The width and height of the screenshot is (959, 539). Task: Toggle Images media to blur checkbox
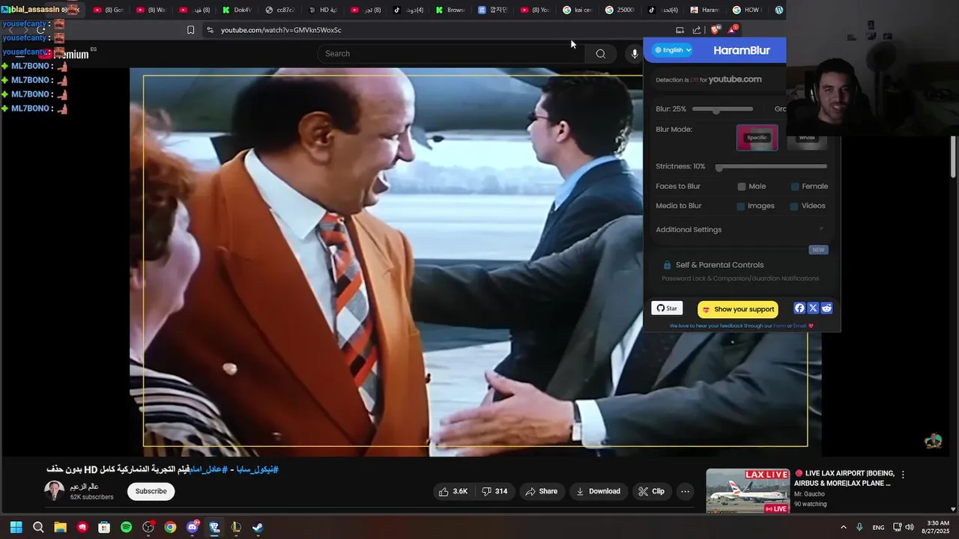[x=741, y=206]
